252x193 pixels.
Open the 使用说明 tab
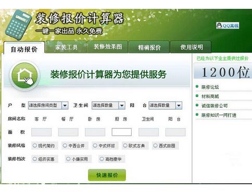tap(191, 47)
